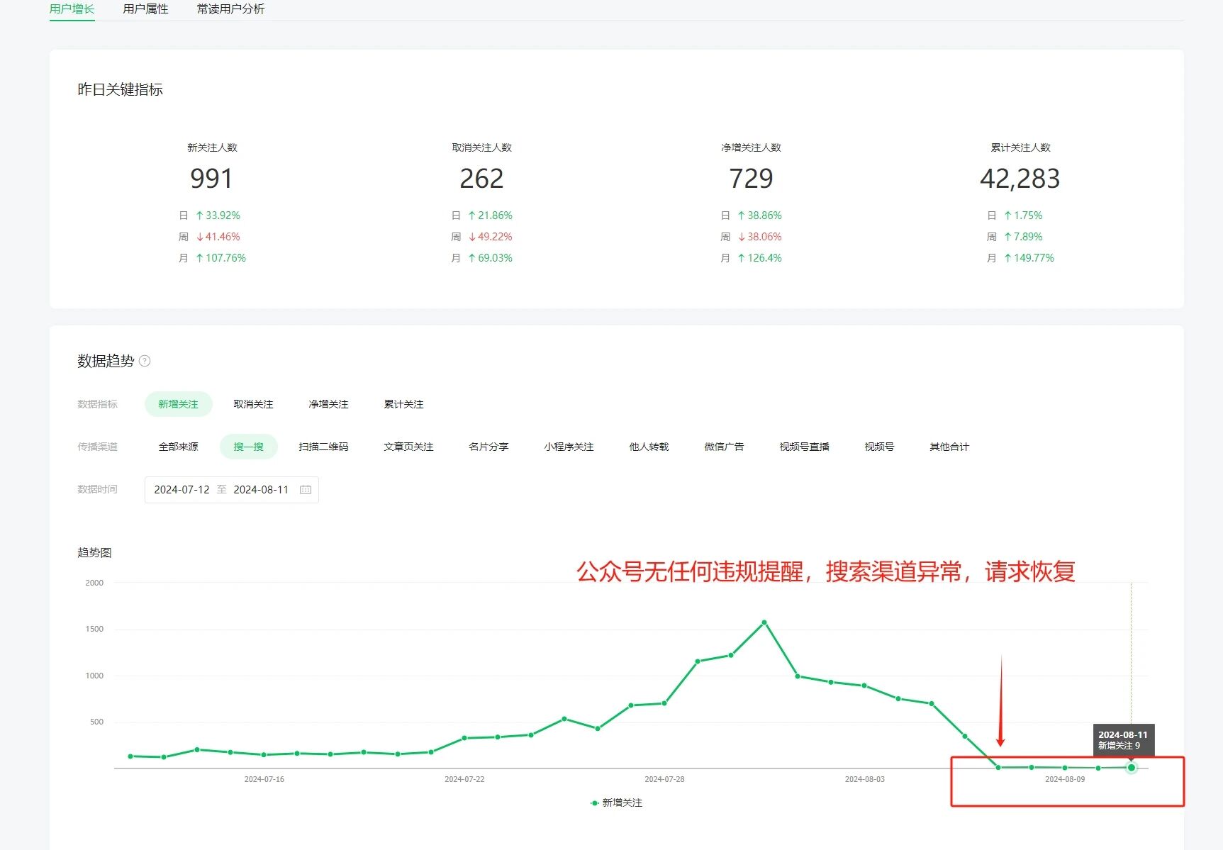Click the 数据趋势 section heading
1223x850 pixels.
tap(106, 361)
